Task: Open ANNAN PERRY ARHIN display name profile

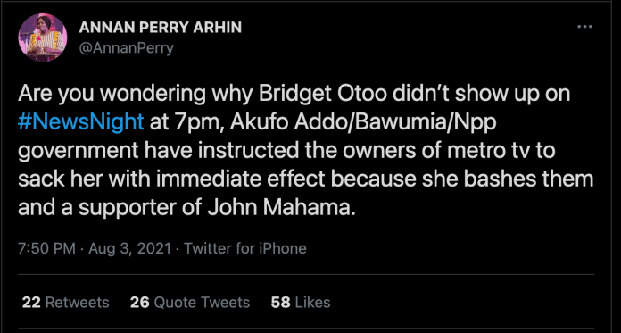Action: click(161, 28)
